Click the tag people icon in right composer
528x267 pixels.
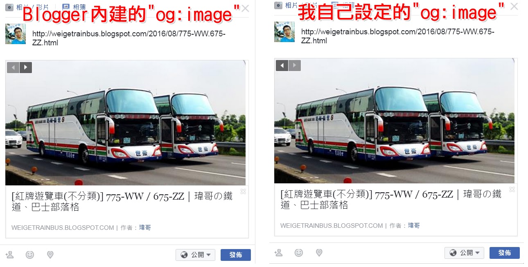(278, 253)
